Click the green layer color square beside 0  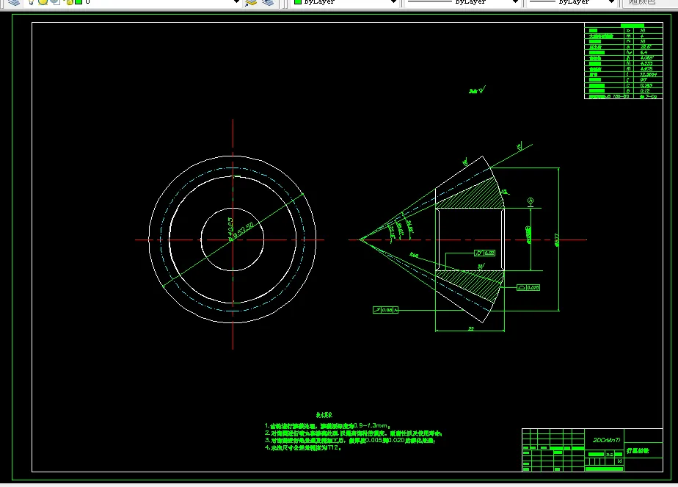pyautogui.click(x=79, y=2)
